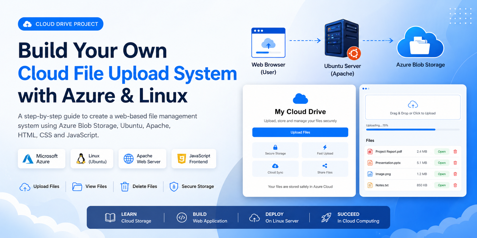Click trash icon for Image.png
477x238 pixels.
[455, 174]
